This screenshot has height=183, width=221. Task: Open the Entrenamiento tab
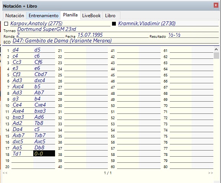[44, 16]
